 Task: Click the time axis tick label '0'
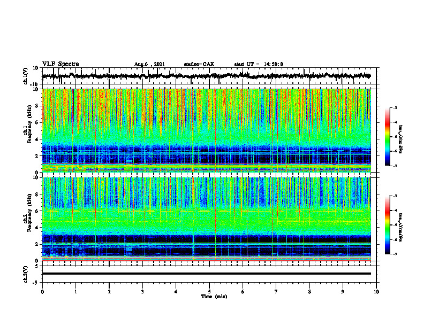(x=42, y=292)
